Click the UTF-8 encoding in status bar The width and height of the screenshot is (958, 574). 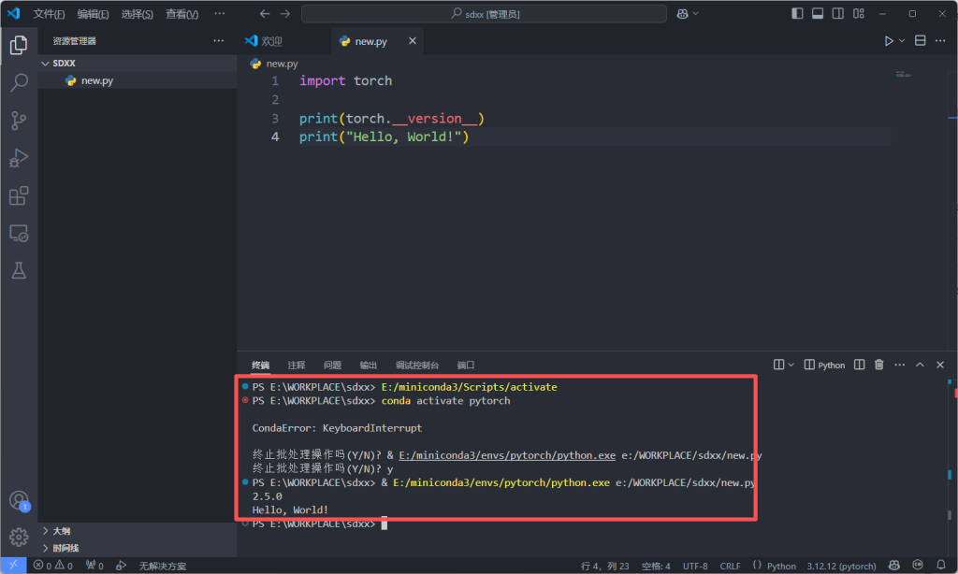tap(695, 566)
